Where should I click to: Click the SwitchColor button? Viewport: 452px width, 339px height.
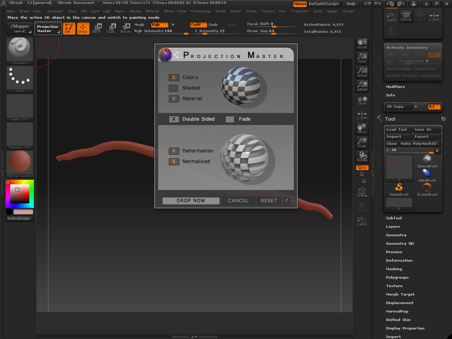(20, 219)
